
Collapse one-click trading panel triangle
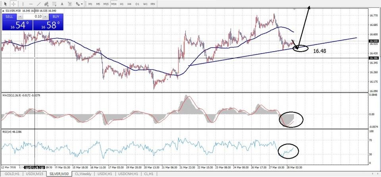pyautogui.click(x=3, y=11)
